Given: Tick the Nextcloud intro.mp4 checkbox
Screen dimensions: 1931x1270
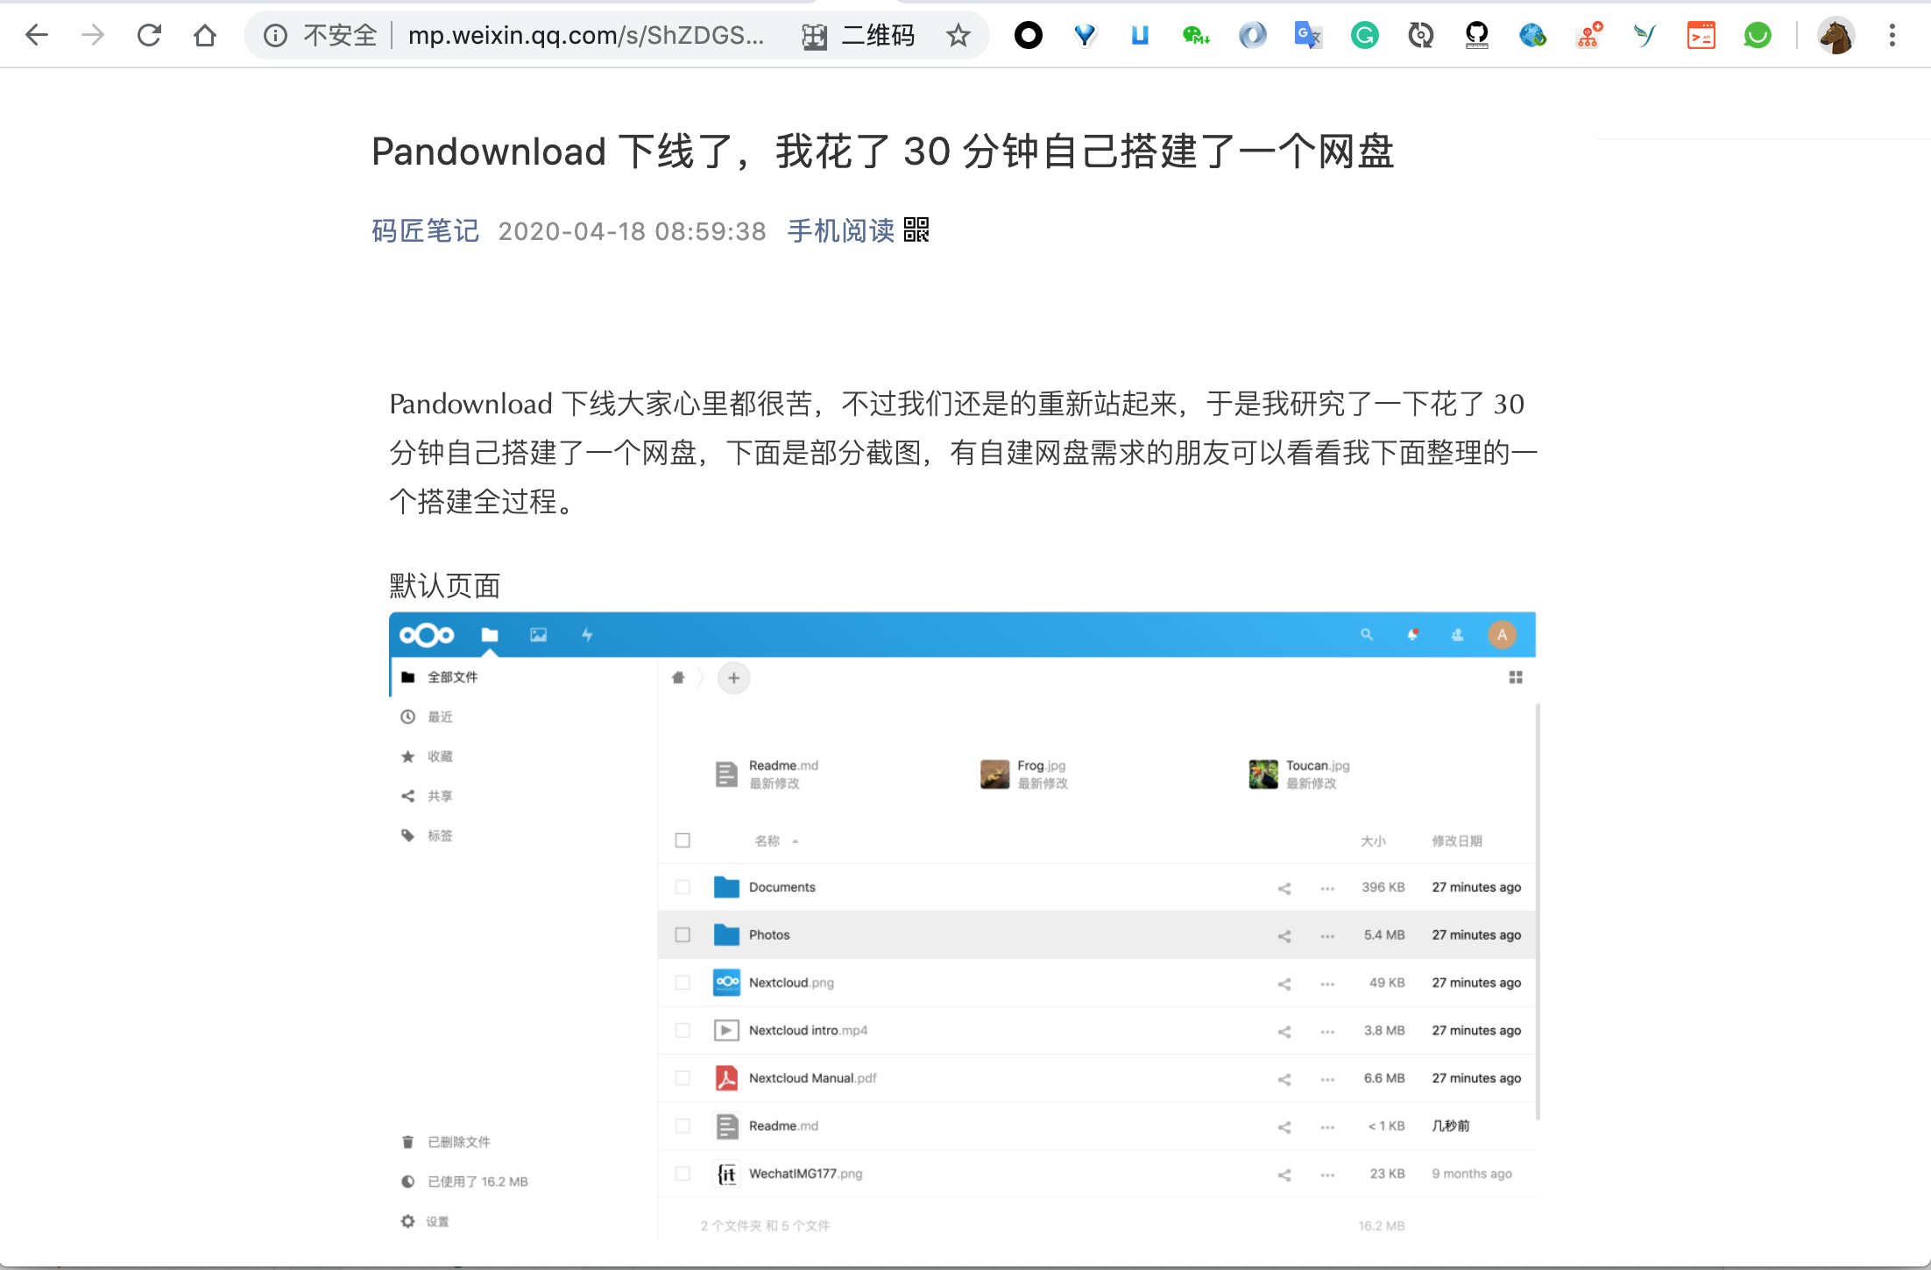Looking at the screenshot, I should pos(683,1030).
